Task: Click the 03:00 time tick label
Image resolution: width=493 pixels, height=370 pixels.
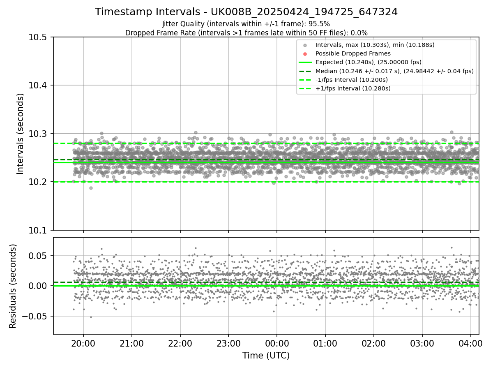Action: point(422,343)
